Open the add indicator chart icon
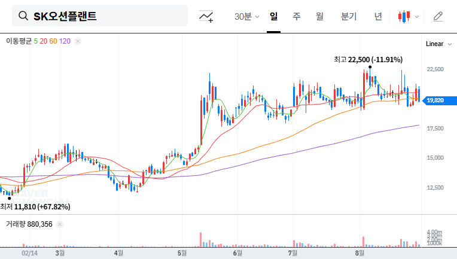Viewport: 457px width, 259px height. coord(206,16)
